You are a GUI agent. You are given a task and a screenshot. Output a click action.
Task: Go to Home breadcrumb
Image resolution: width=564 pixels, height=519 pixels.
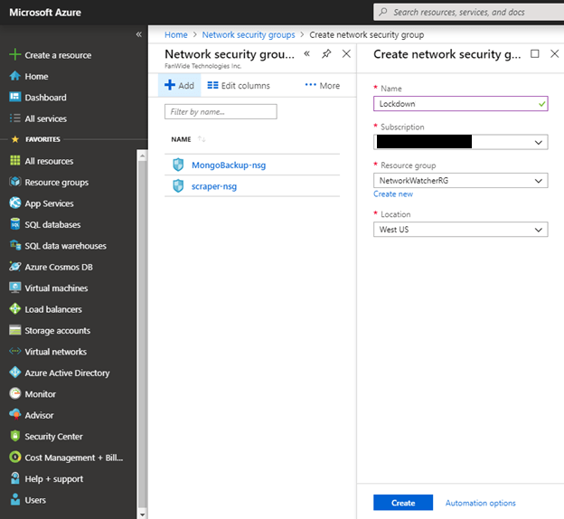[x=176, y=35]
